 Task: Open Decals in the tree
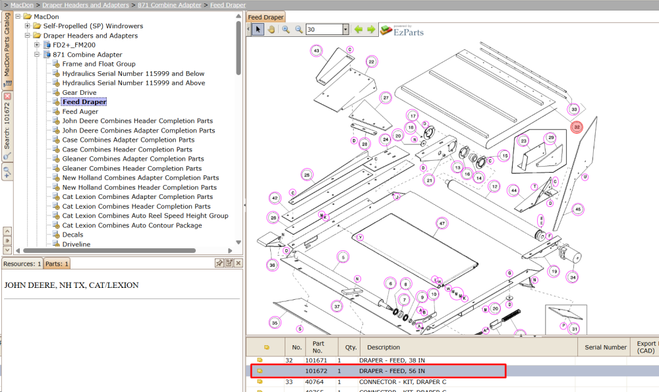click(72, 235)
